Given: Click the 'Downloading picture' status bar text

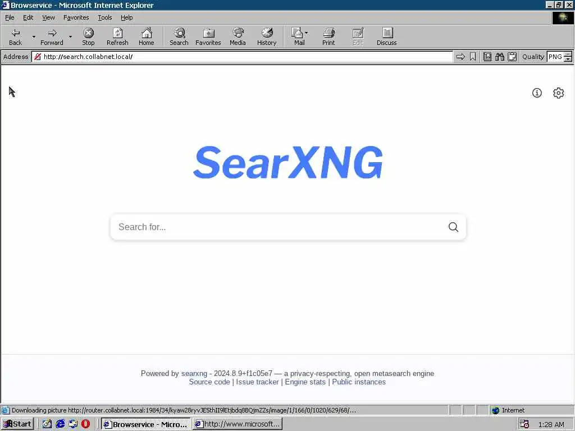Looking at the screenshot, I should 184,410.
